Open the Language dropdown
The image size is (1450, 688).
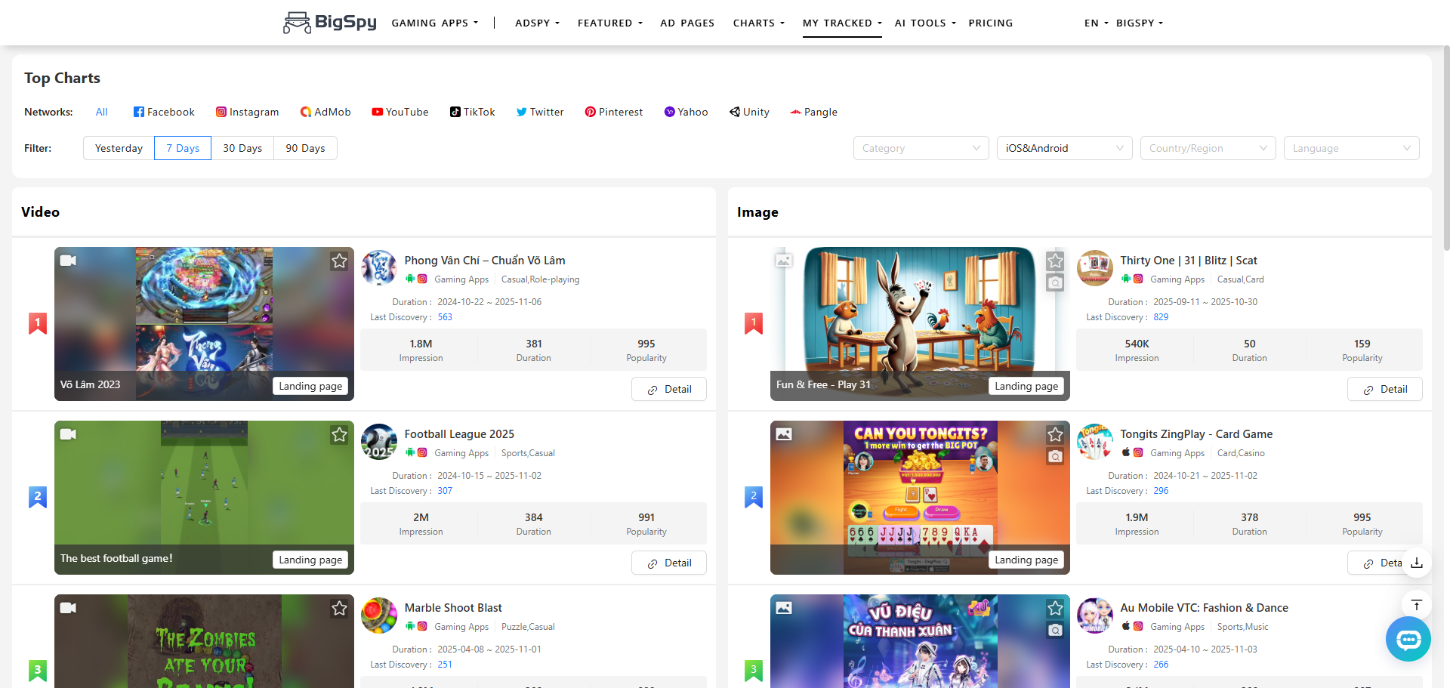1350,148
